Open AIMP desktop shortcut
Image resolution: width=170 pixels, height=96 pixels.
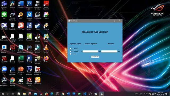coord(21,15)
